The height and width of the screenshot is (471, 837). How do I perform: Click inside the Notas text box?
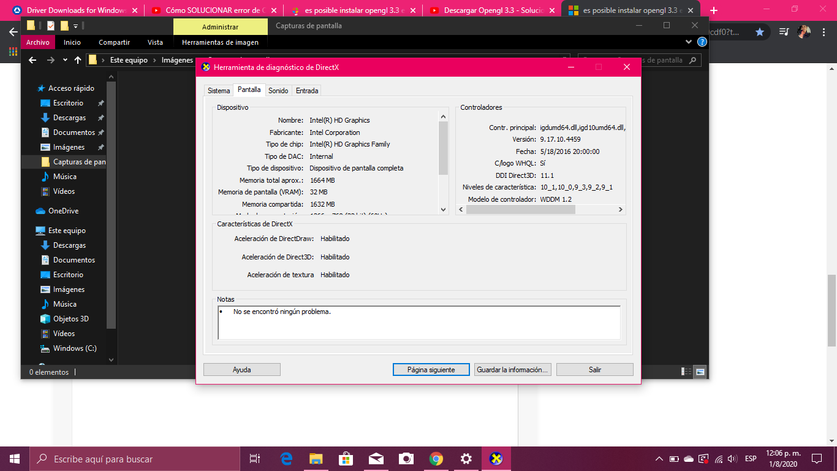(419, 323)
